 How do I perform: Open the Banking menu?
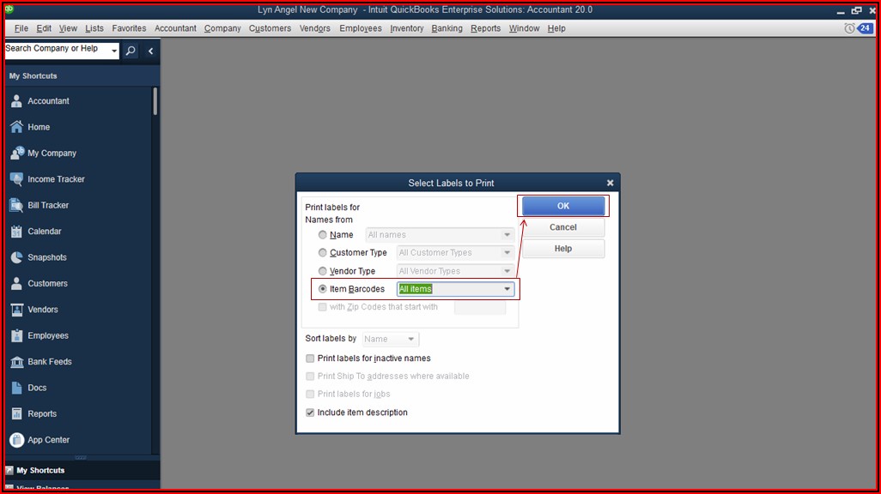[447, 28]
